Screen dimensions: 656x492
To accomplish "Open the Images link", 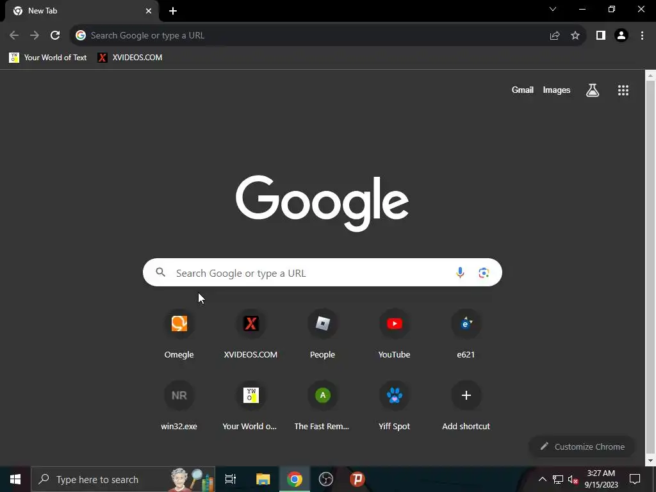I will [x=557, y=90].
